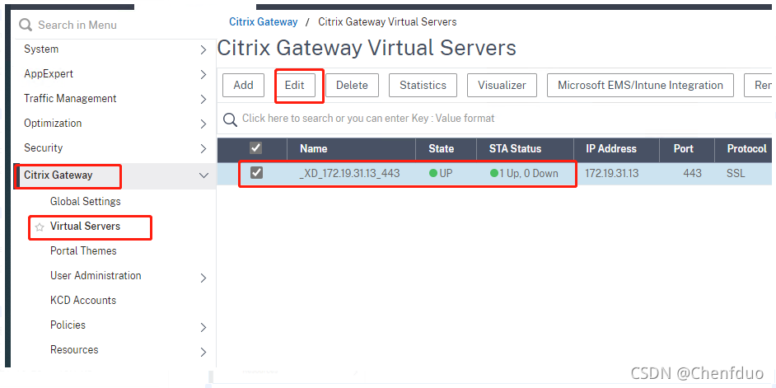Open Portal Themes in the sidebar
This screenshot has width=776, height=388.
pos(83,250)
